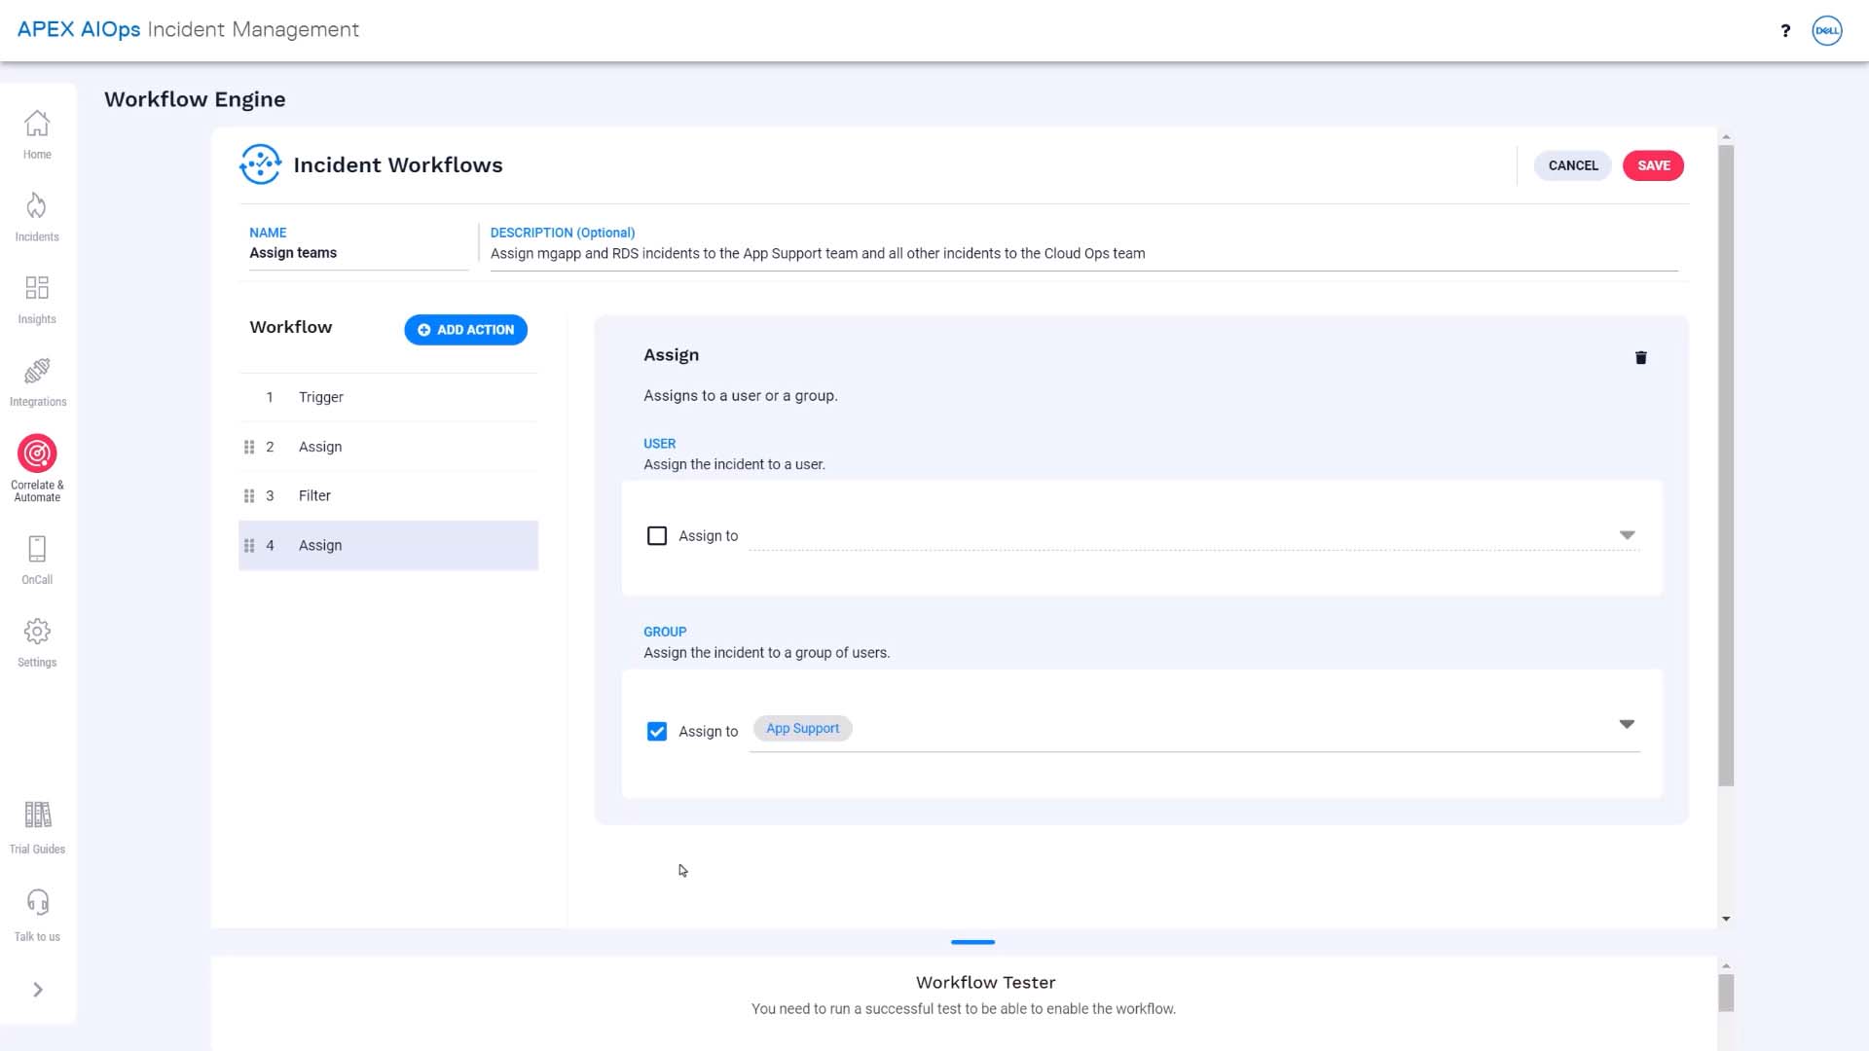Open Insights dashboard icon
Image resolution: width=1869 pixels, height=1051 pixels.
point(37,288)
